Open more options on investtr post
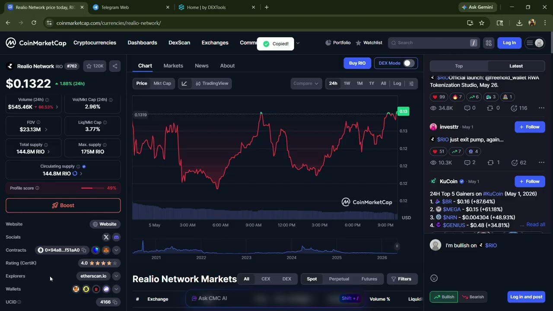This screenshot has width=553, height=311. [541, 162]
